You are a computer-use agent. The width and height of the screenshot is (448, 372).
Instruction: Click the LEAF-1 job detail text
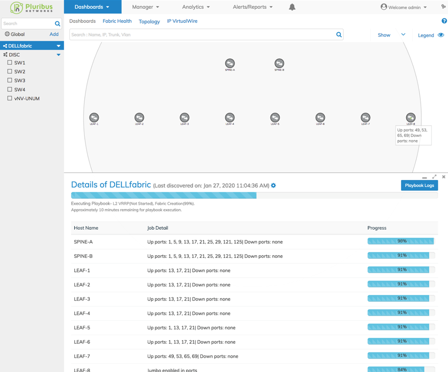(x=189, y=270)
